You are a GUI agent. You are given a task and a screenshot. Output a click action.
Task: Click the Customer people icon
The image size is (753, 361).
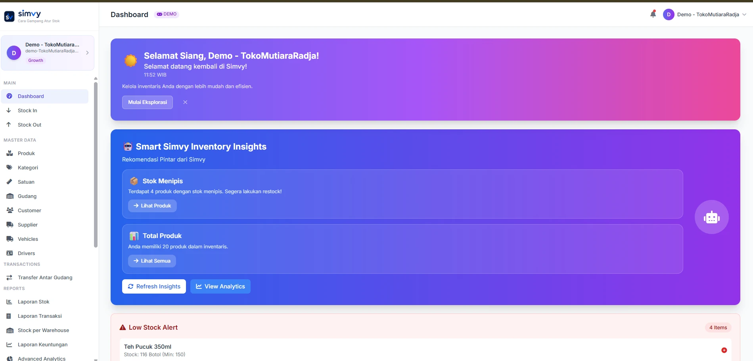[10, 211]
